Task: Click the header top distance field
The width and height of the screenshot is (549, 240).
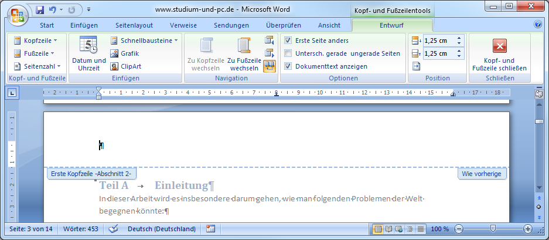Action: tap(439, 40)
